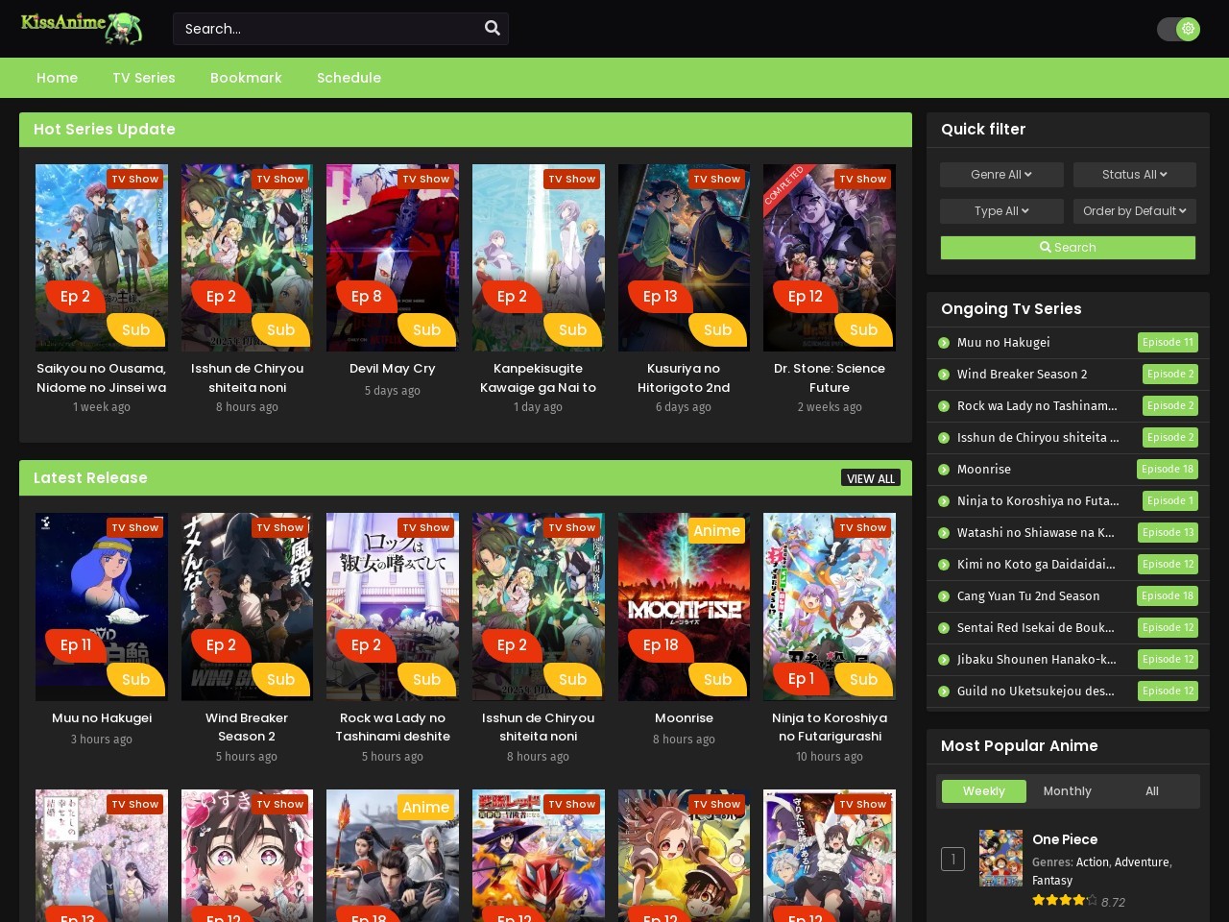Click Ep 8 badge on Devil May Cry
The image size is (1229, 922).
367,297
